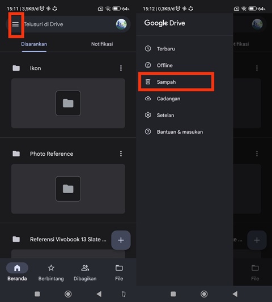Screen dimensions: 272x302
Task: Switch to the Notifikasi tab
Action: [102, 44]
